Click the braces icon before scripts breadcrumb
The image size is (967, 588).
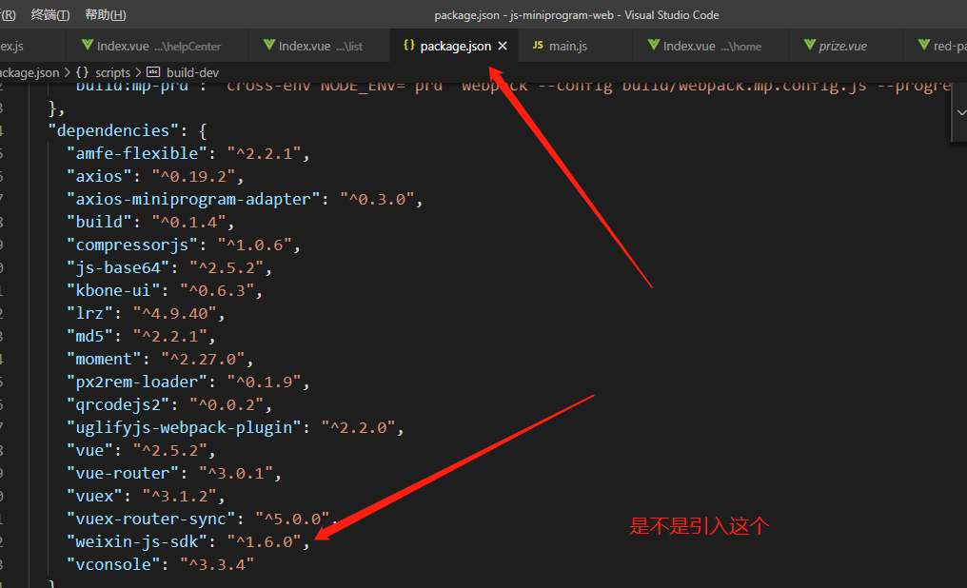coord(82,72)
